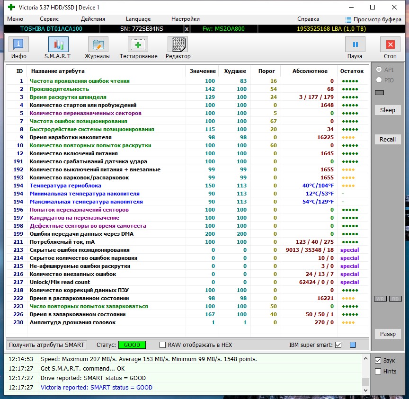Viewport: 409px width, 399px height.
Task: Click absolute value 9013 / 35348 / 18
Action: 310,250
